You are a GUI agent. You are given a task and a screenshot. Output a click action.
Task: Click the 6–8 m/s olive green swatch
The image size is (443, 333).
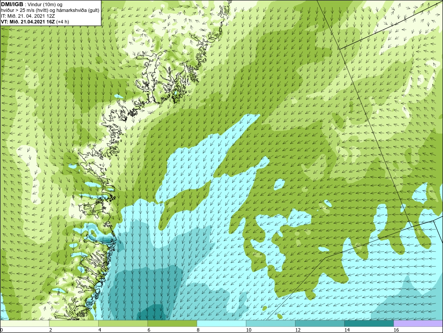[172, 323]
